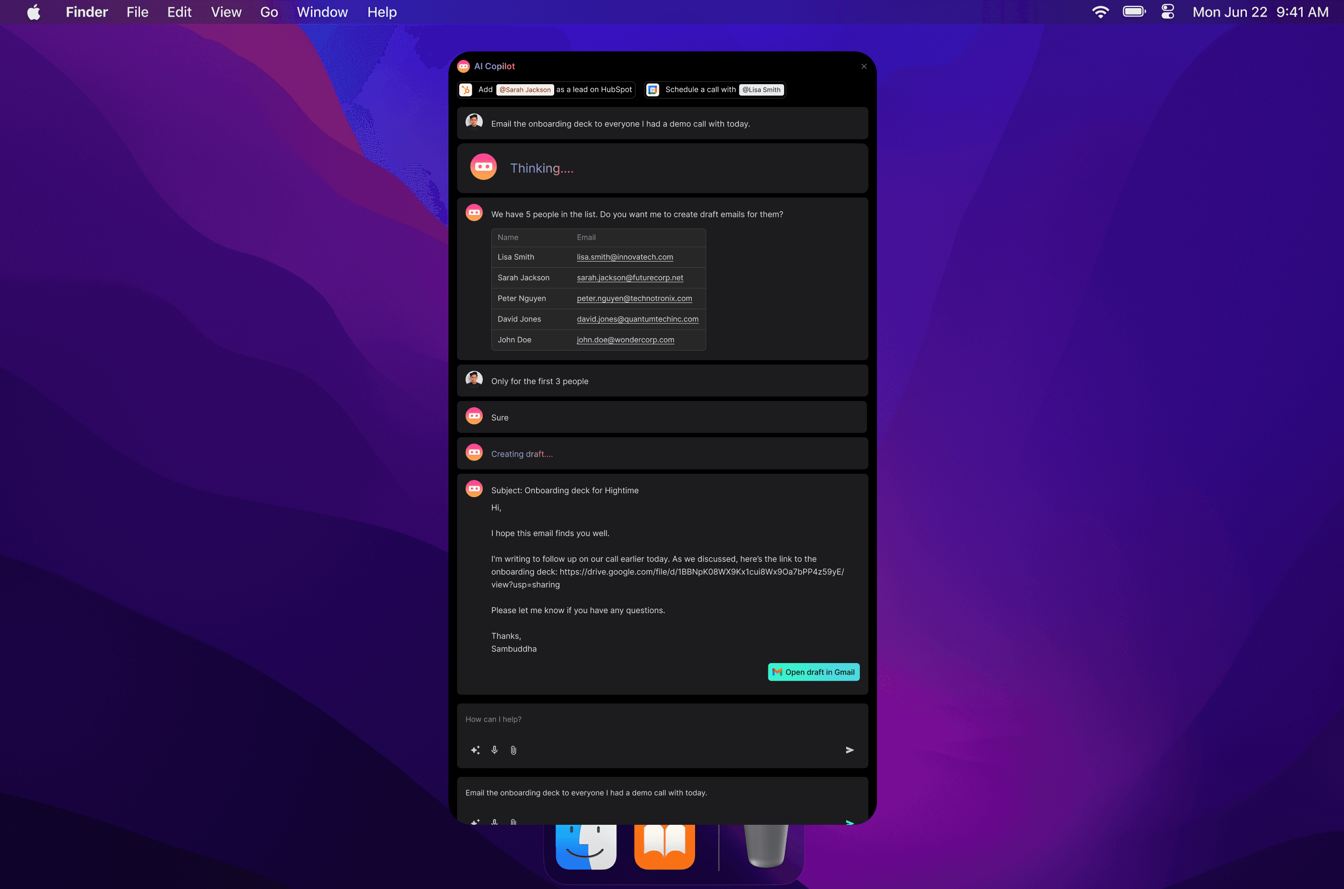Click the send arrow in How can I help box

pos(849,750)
